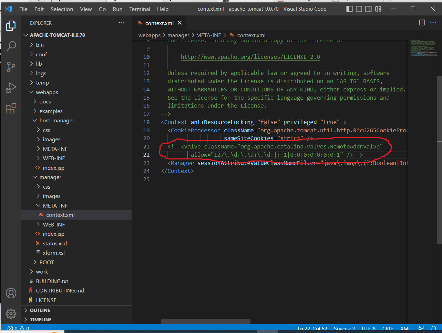
Task: Open the Selection menu
Action: 62,9
